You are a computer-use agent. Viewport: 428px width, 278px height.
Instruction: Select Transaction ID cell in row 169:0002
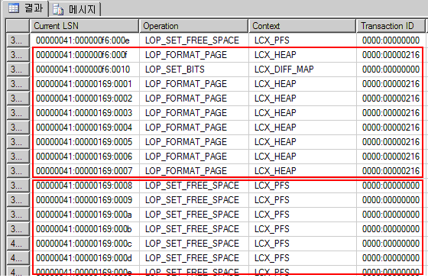tap(391, 99)
